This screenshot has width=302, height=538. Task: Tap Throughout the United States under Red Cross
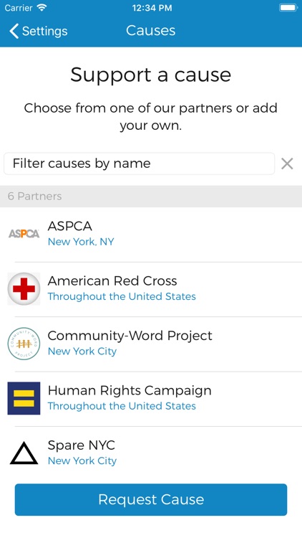122,296
